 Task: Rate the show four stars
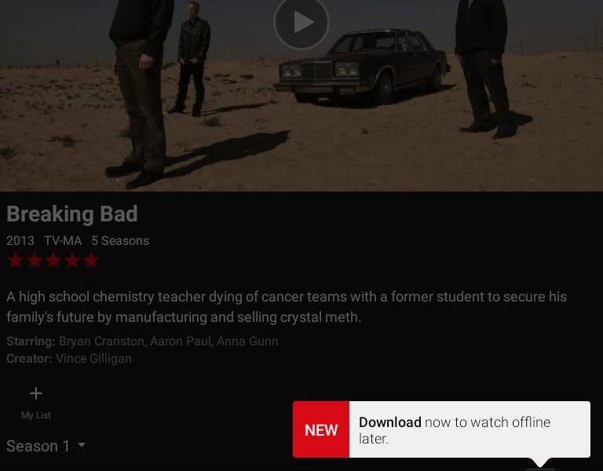(x=72, y=261)
